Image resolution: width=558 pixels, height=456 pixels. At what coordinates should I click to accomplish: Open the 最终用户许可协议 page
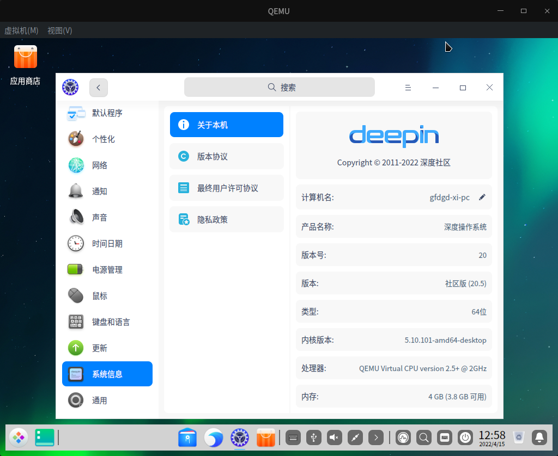pos(227,188)
